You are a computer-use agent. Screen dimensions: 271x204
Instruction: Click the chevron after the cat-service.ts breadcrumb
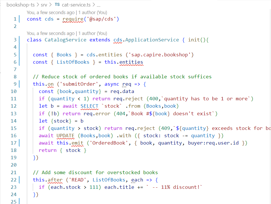94,5
